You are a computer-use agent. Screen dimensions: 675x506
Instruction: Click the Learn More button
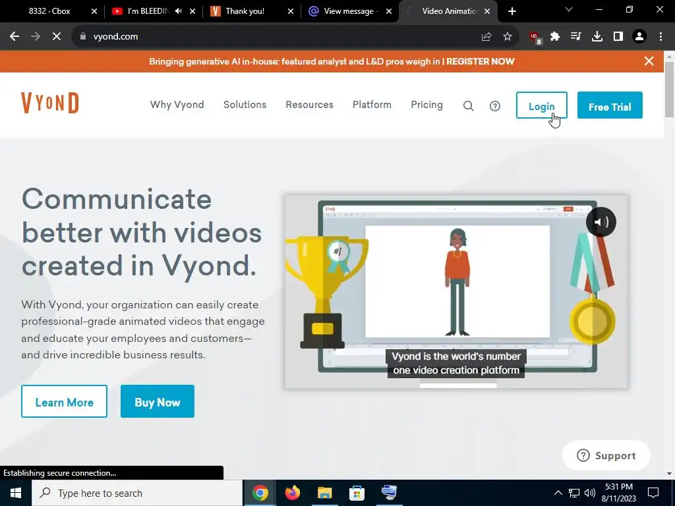coord(64,401)
